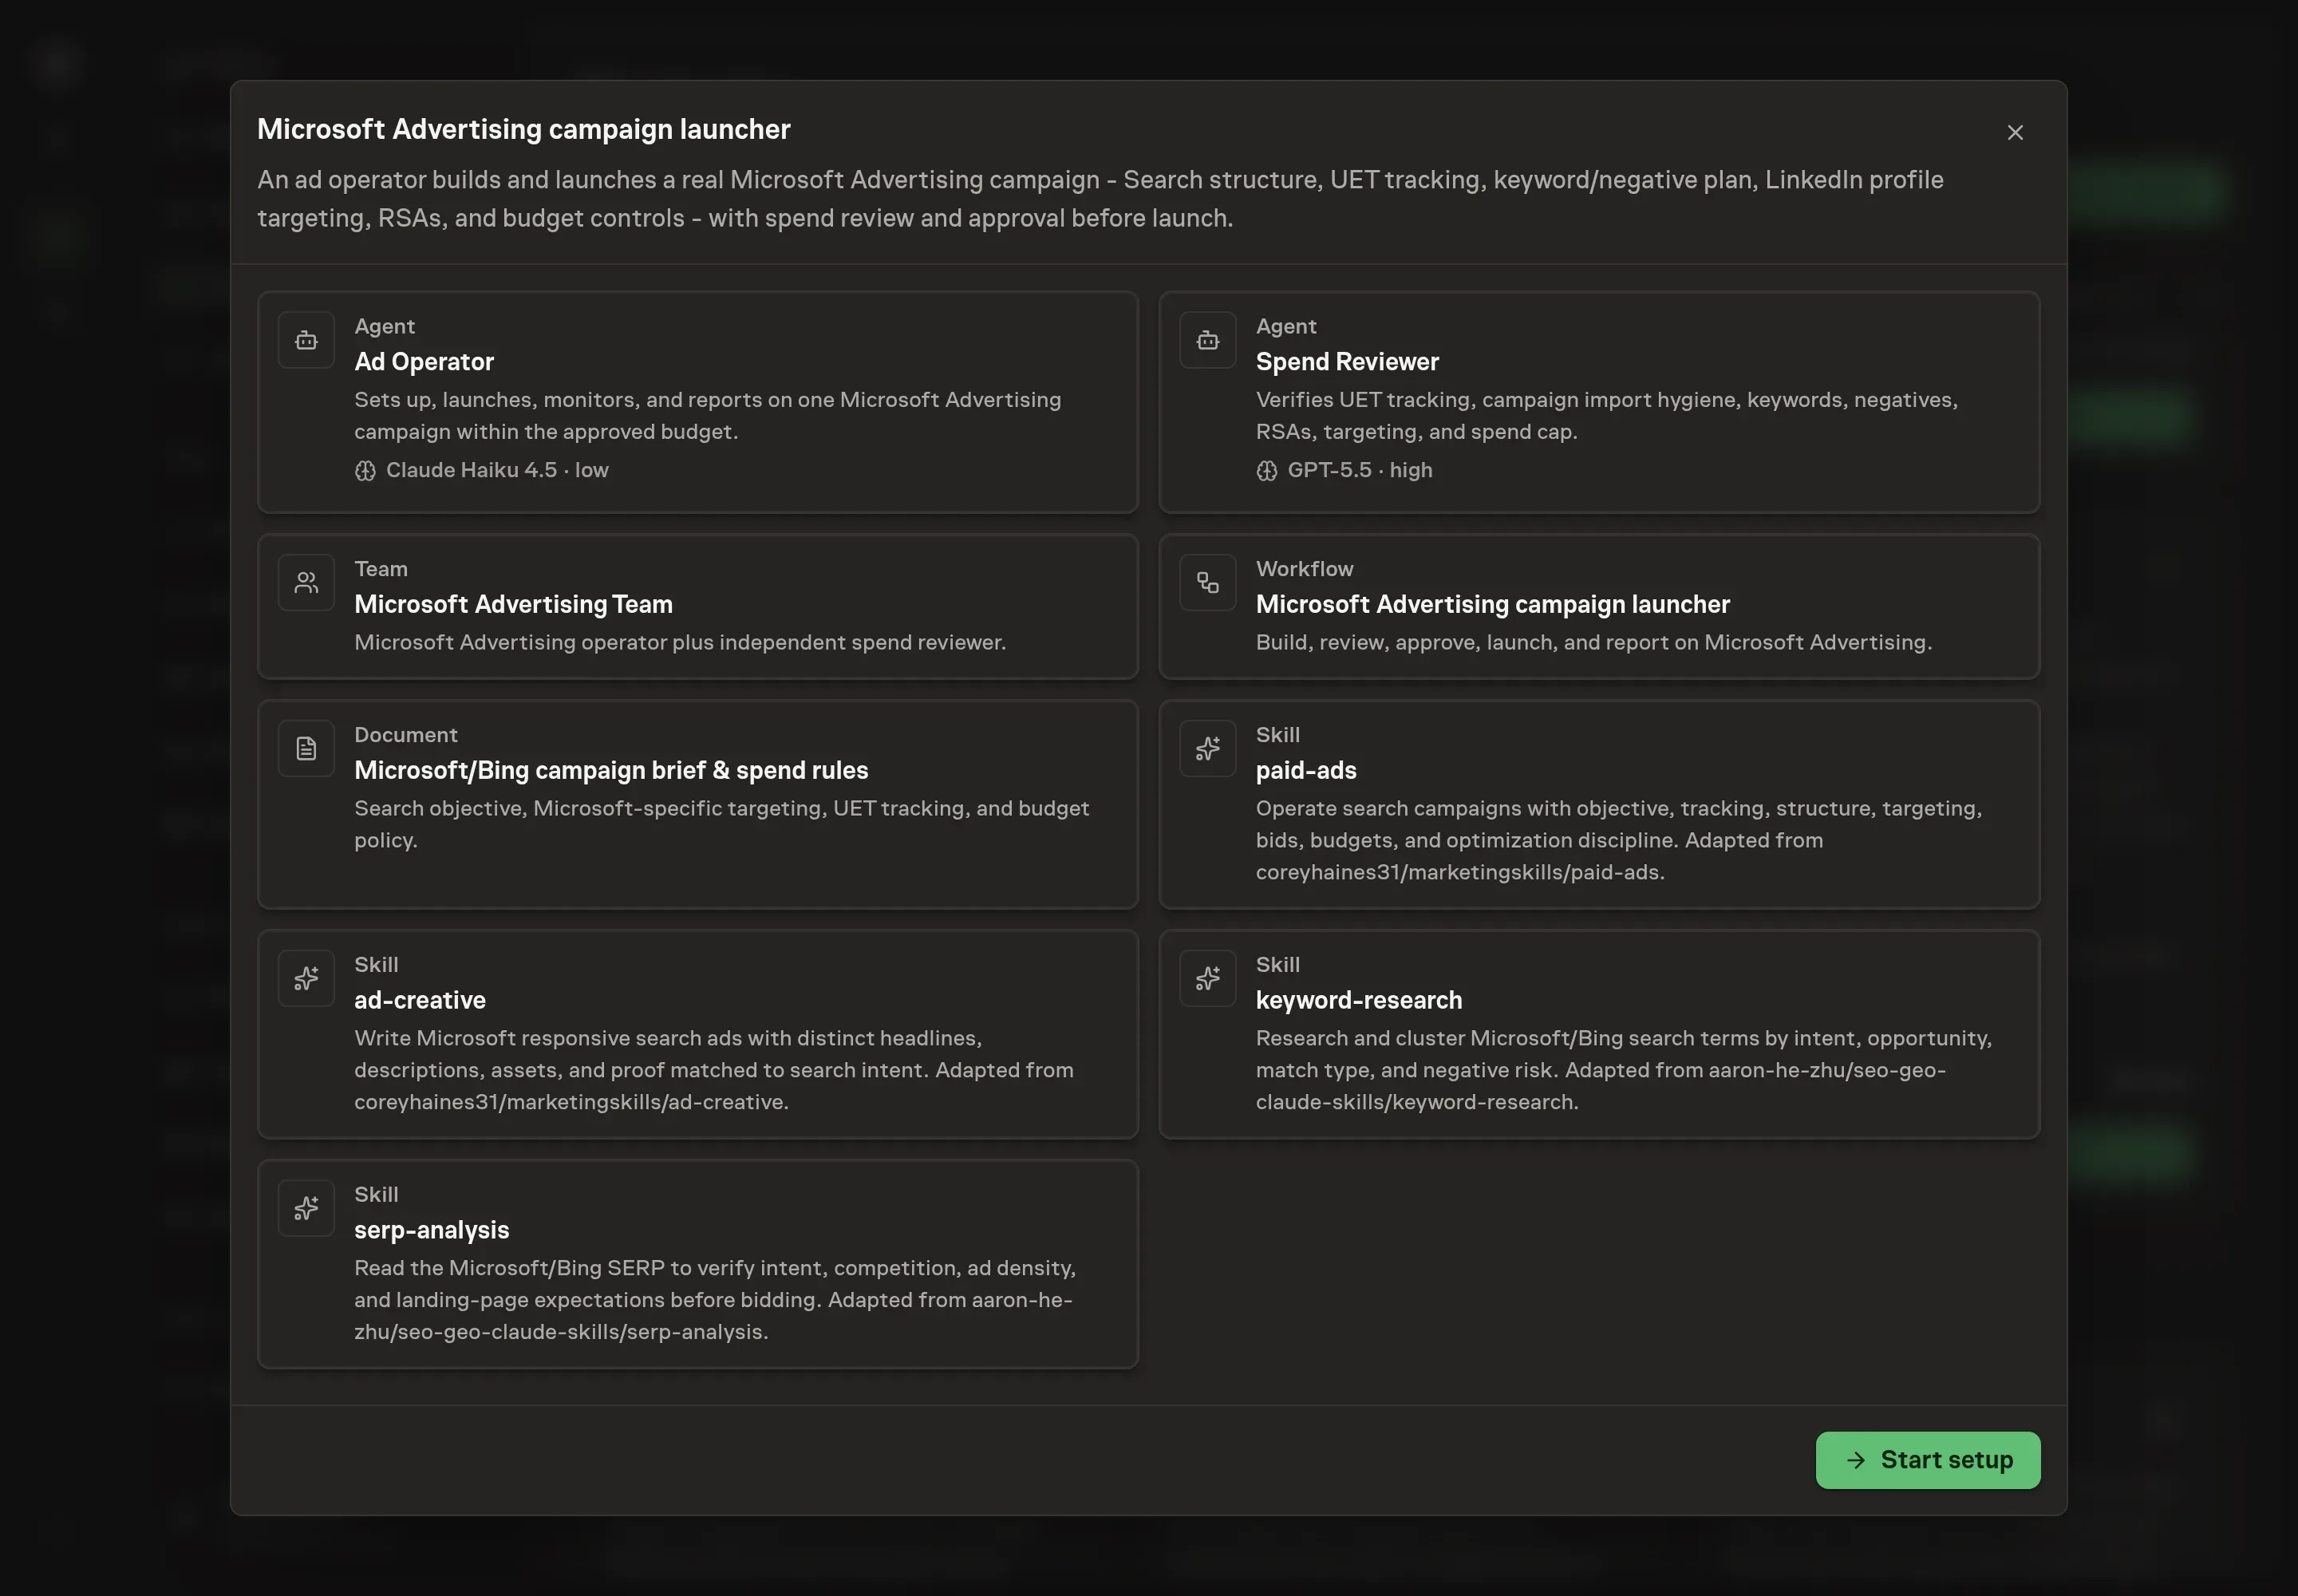The width and height of the screenshot is (2298, 1596).
Task: Click the model icon beside GPT-5.5
Action: click(1267, 471)
